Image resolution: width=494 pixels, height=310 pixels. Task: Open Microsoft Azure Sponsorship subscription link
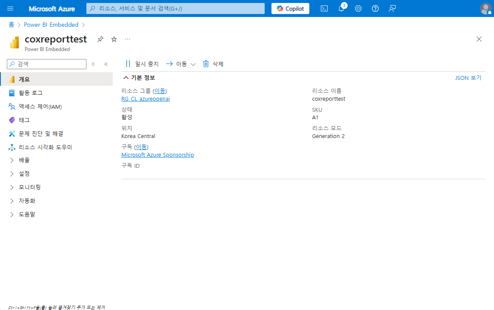[x=157, y=155]
